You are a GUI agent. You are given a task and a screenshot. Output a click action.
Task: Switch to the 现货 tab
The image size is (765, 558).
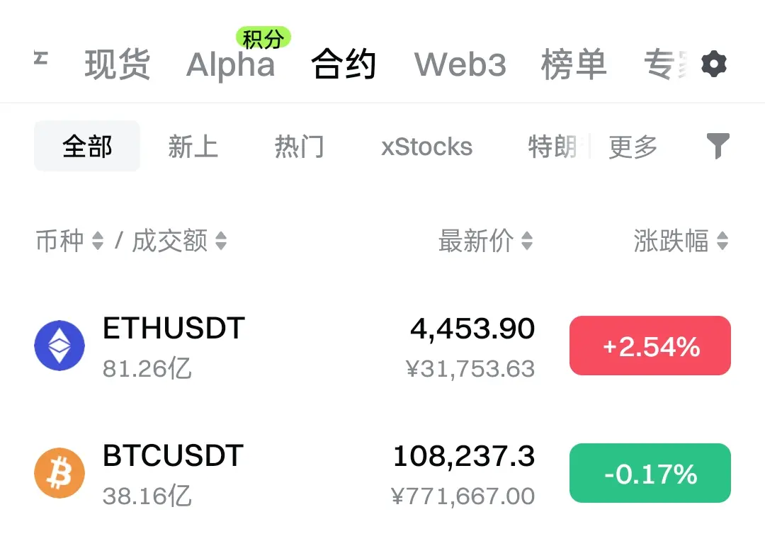(118, 64)
